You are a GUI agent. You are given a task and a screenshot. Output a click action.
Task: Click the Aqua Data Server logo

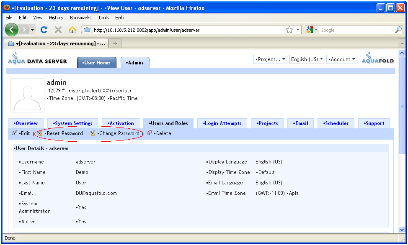pos(37,59)
